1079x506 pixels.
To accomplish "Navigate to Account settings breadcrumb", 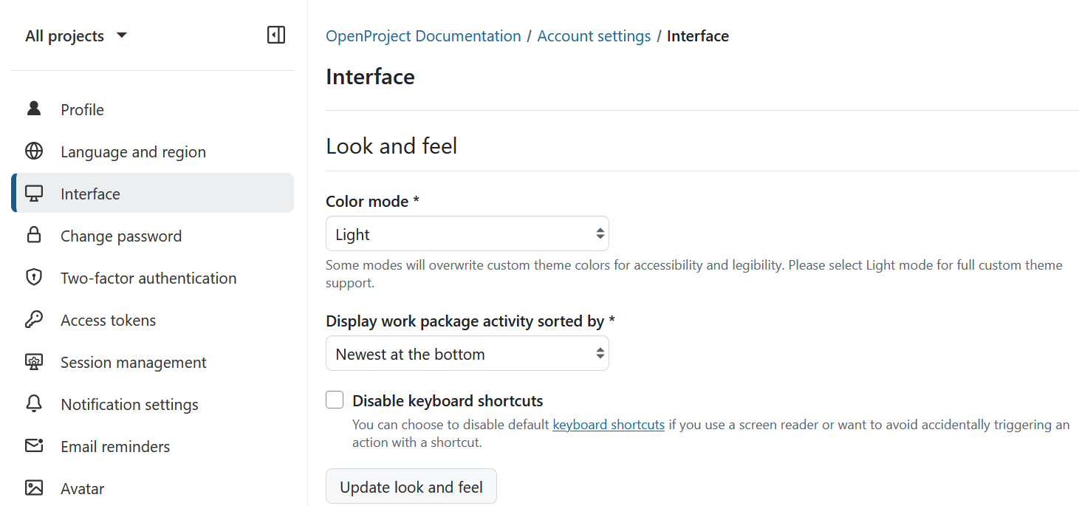I will (594, 35).
